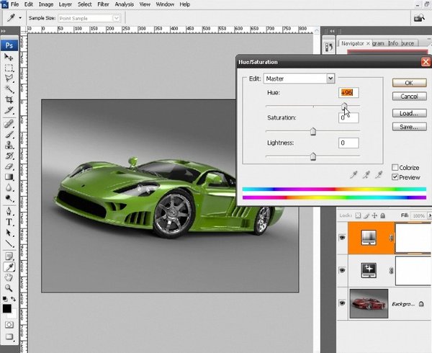The height and width of the screenshot is (353, 432).
Task: Click the first eyedropper in Hue/Saturation dialog
Action: 353,174
